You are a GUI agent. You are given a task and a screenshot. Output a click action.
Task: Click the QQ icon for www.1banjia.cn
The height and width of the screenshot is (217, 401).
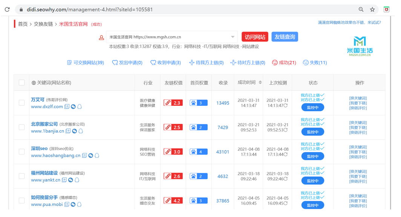(81, 131)
